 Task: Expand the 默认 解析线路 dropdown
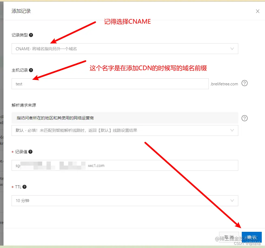124,130
